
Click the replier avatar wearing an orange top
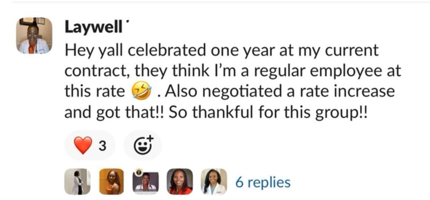[111, 182]
